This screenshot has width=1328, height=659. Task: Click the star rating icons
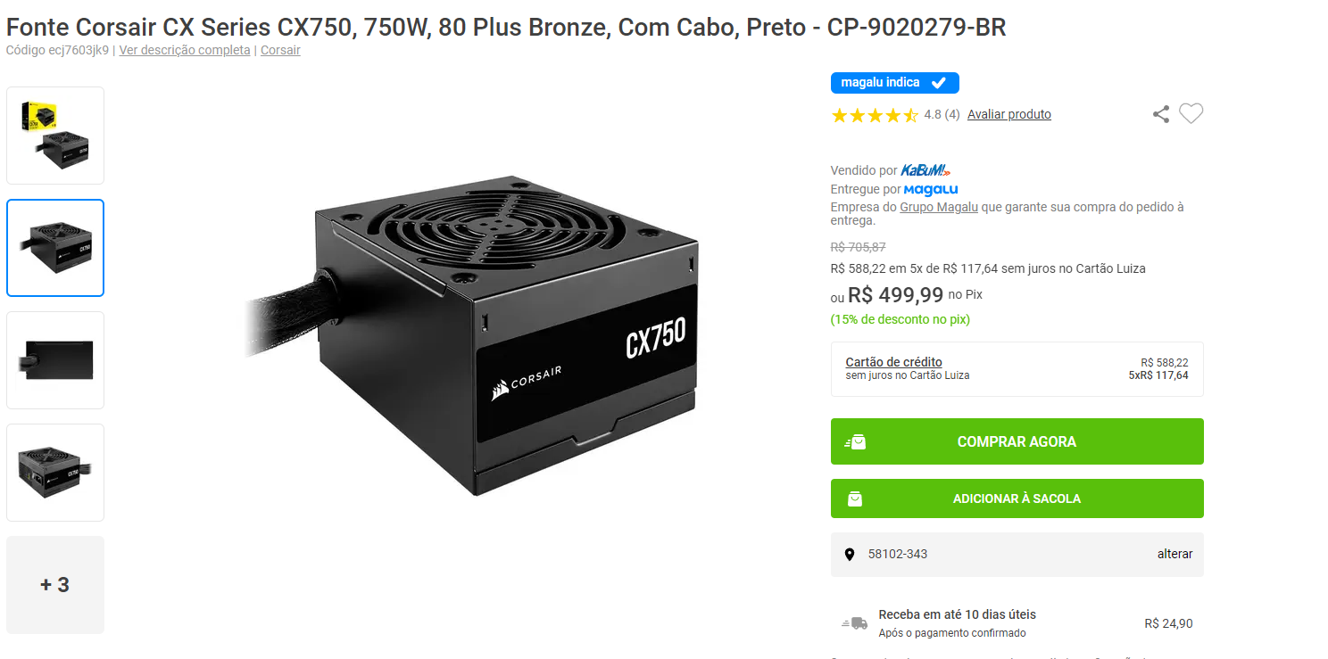click(x=874, y=115)
